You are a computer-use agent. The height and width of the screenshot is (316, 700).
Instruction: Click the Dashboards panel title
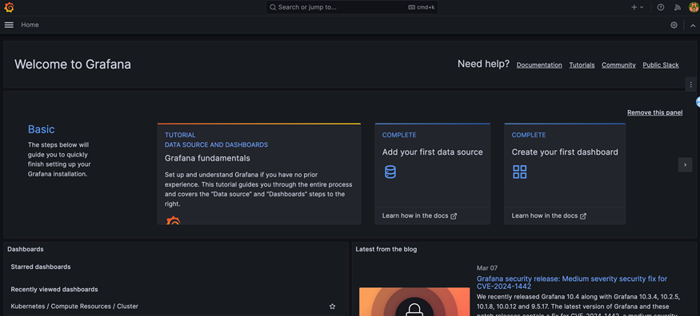click(x=26, y=249)
